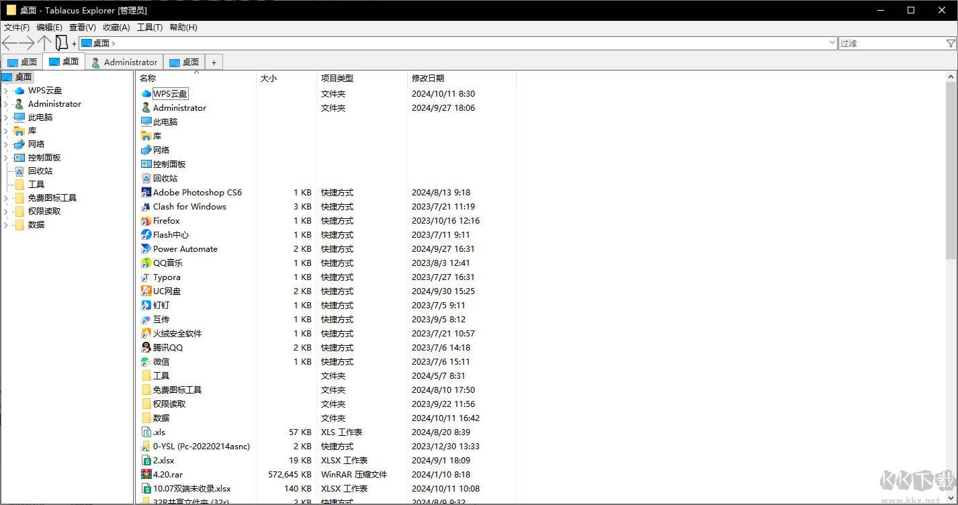The width and height of the screenshot is (958, 505).
Task: Go forward with the right arrow button
Action: [27, 44]
